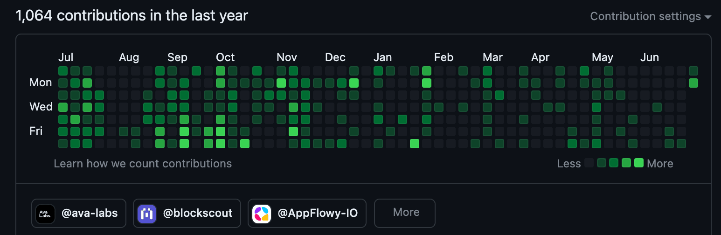This screenshot has height=235, width=721.
Task: Click the middle legend color square
Action: [x=614, y=163]
